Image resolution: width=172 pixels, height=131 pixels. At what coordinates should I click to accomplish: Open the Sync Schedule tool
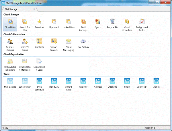pos(39,84)
